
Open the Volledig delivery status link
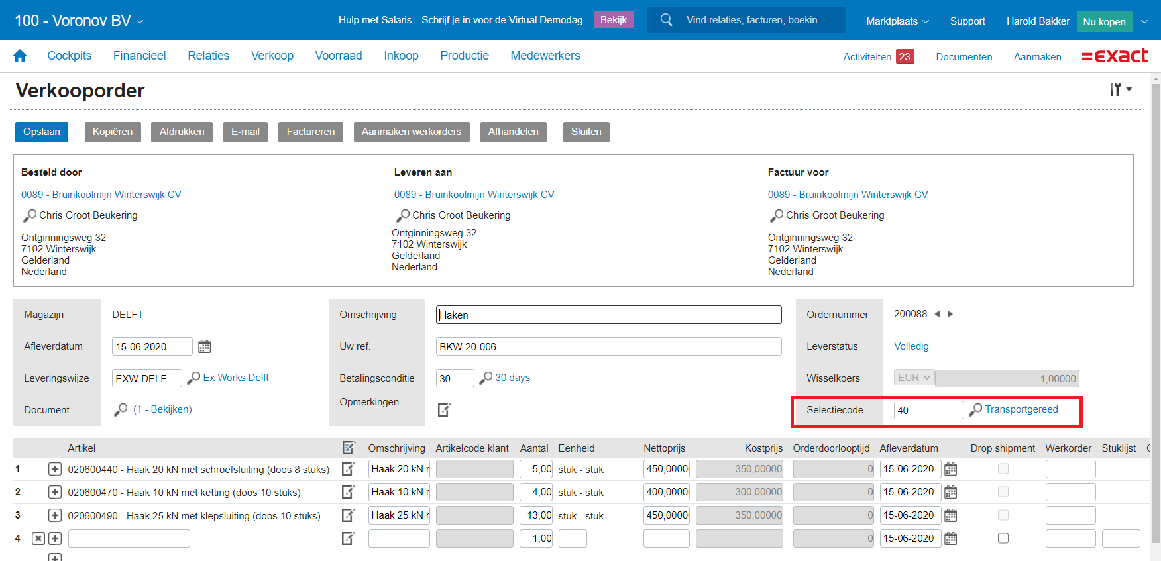click(911, 346)
